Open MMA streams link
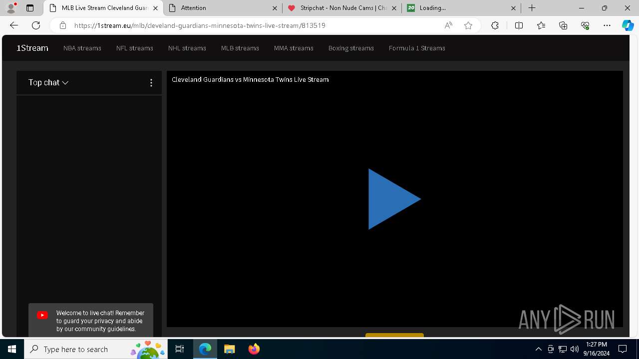The height and width of the screenshot is (359, 639). [294, 48]
